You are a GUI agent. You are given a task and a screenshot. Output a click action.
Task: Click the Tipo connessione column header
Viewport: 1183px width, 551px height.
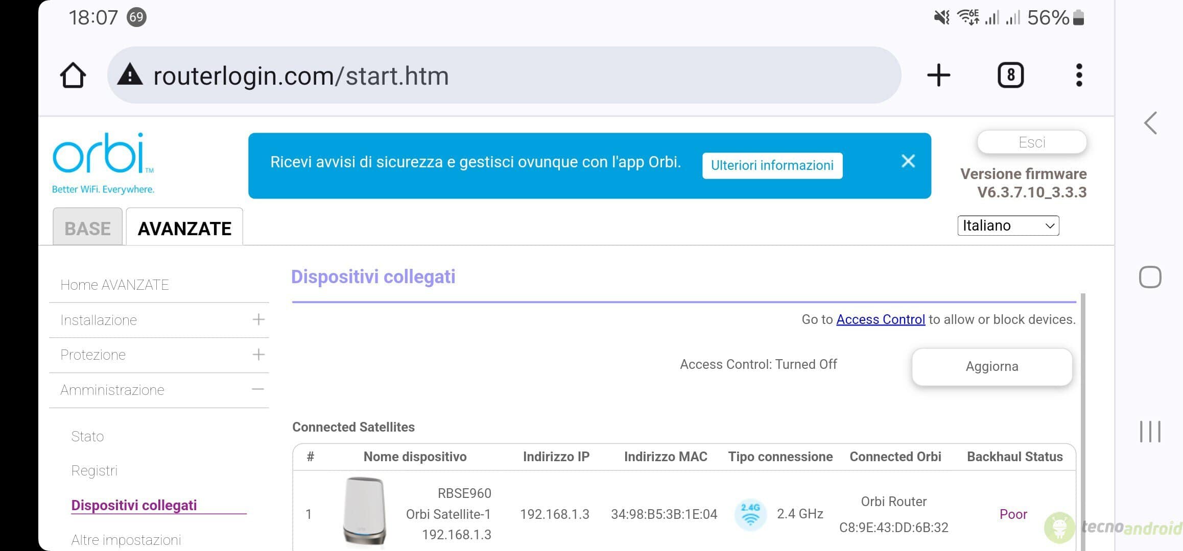click(780, 457)
